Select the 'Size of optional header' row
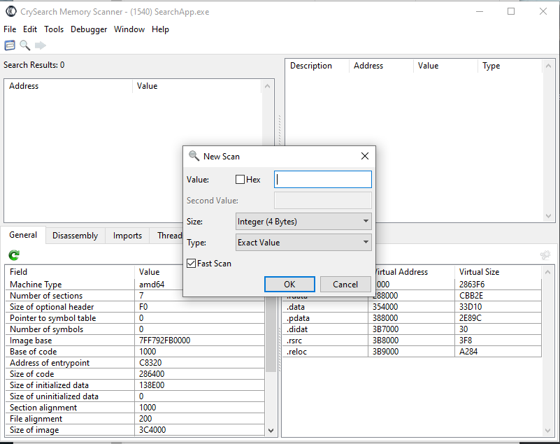Image resolution: width=560 pixels, height=444 pixels. coord(135,307)
